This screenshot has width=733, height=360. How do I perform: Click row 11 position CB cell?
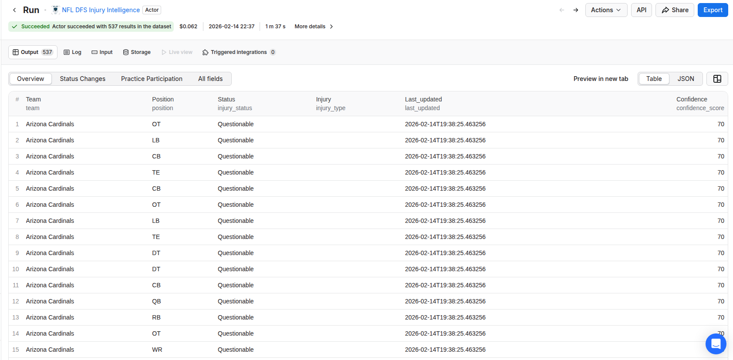[x=156, y=285]
